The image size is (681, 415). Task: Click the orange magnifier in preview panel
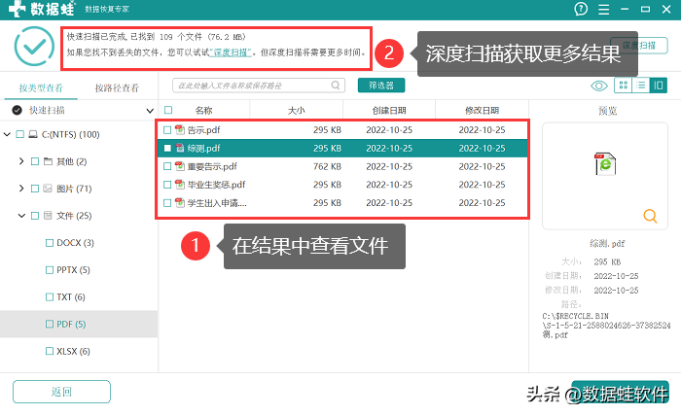(650, 216)
